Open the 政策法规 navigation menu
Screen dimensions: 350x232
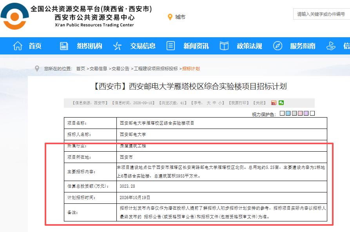click(250, 46)
